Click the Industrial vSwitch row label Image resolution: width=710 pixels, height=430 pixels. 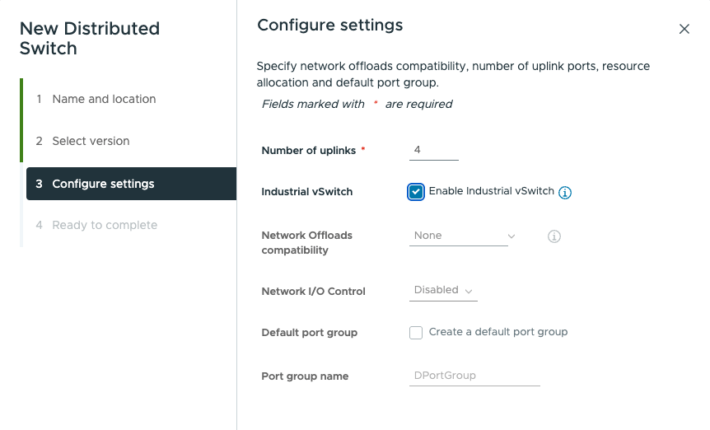point(306,192)
